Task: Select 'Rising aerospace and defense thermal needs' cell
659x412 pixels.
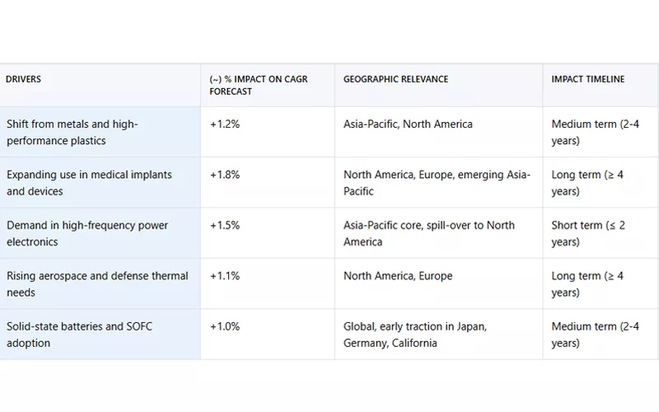Action: 97,283
